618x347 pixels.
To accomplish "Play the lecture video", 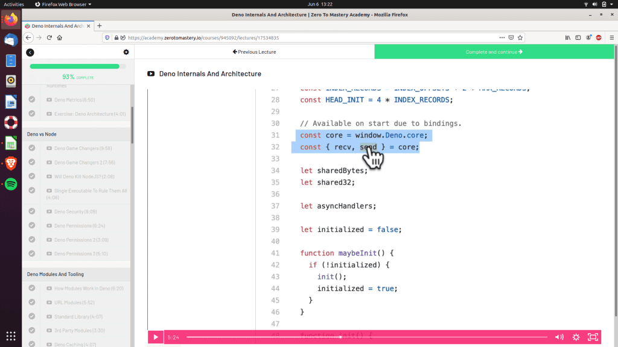I will [x=156, y=337].
